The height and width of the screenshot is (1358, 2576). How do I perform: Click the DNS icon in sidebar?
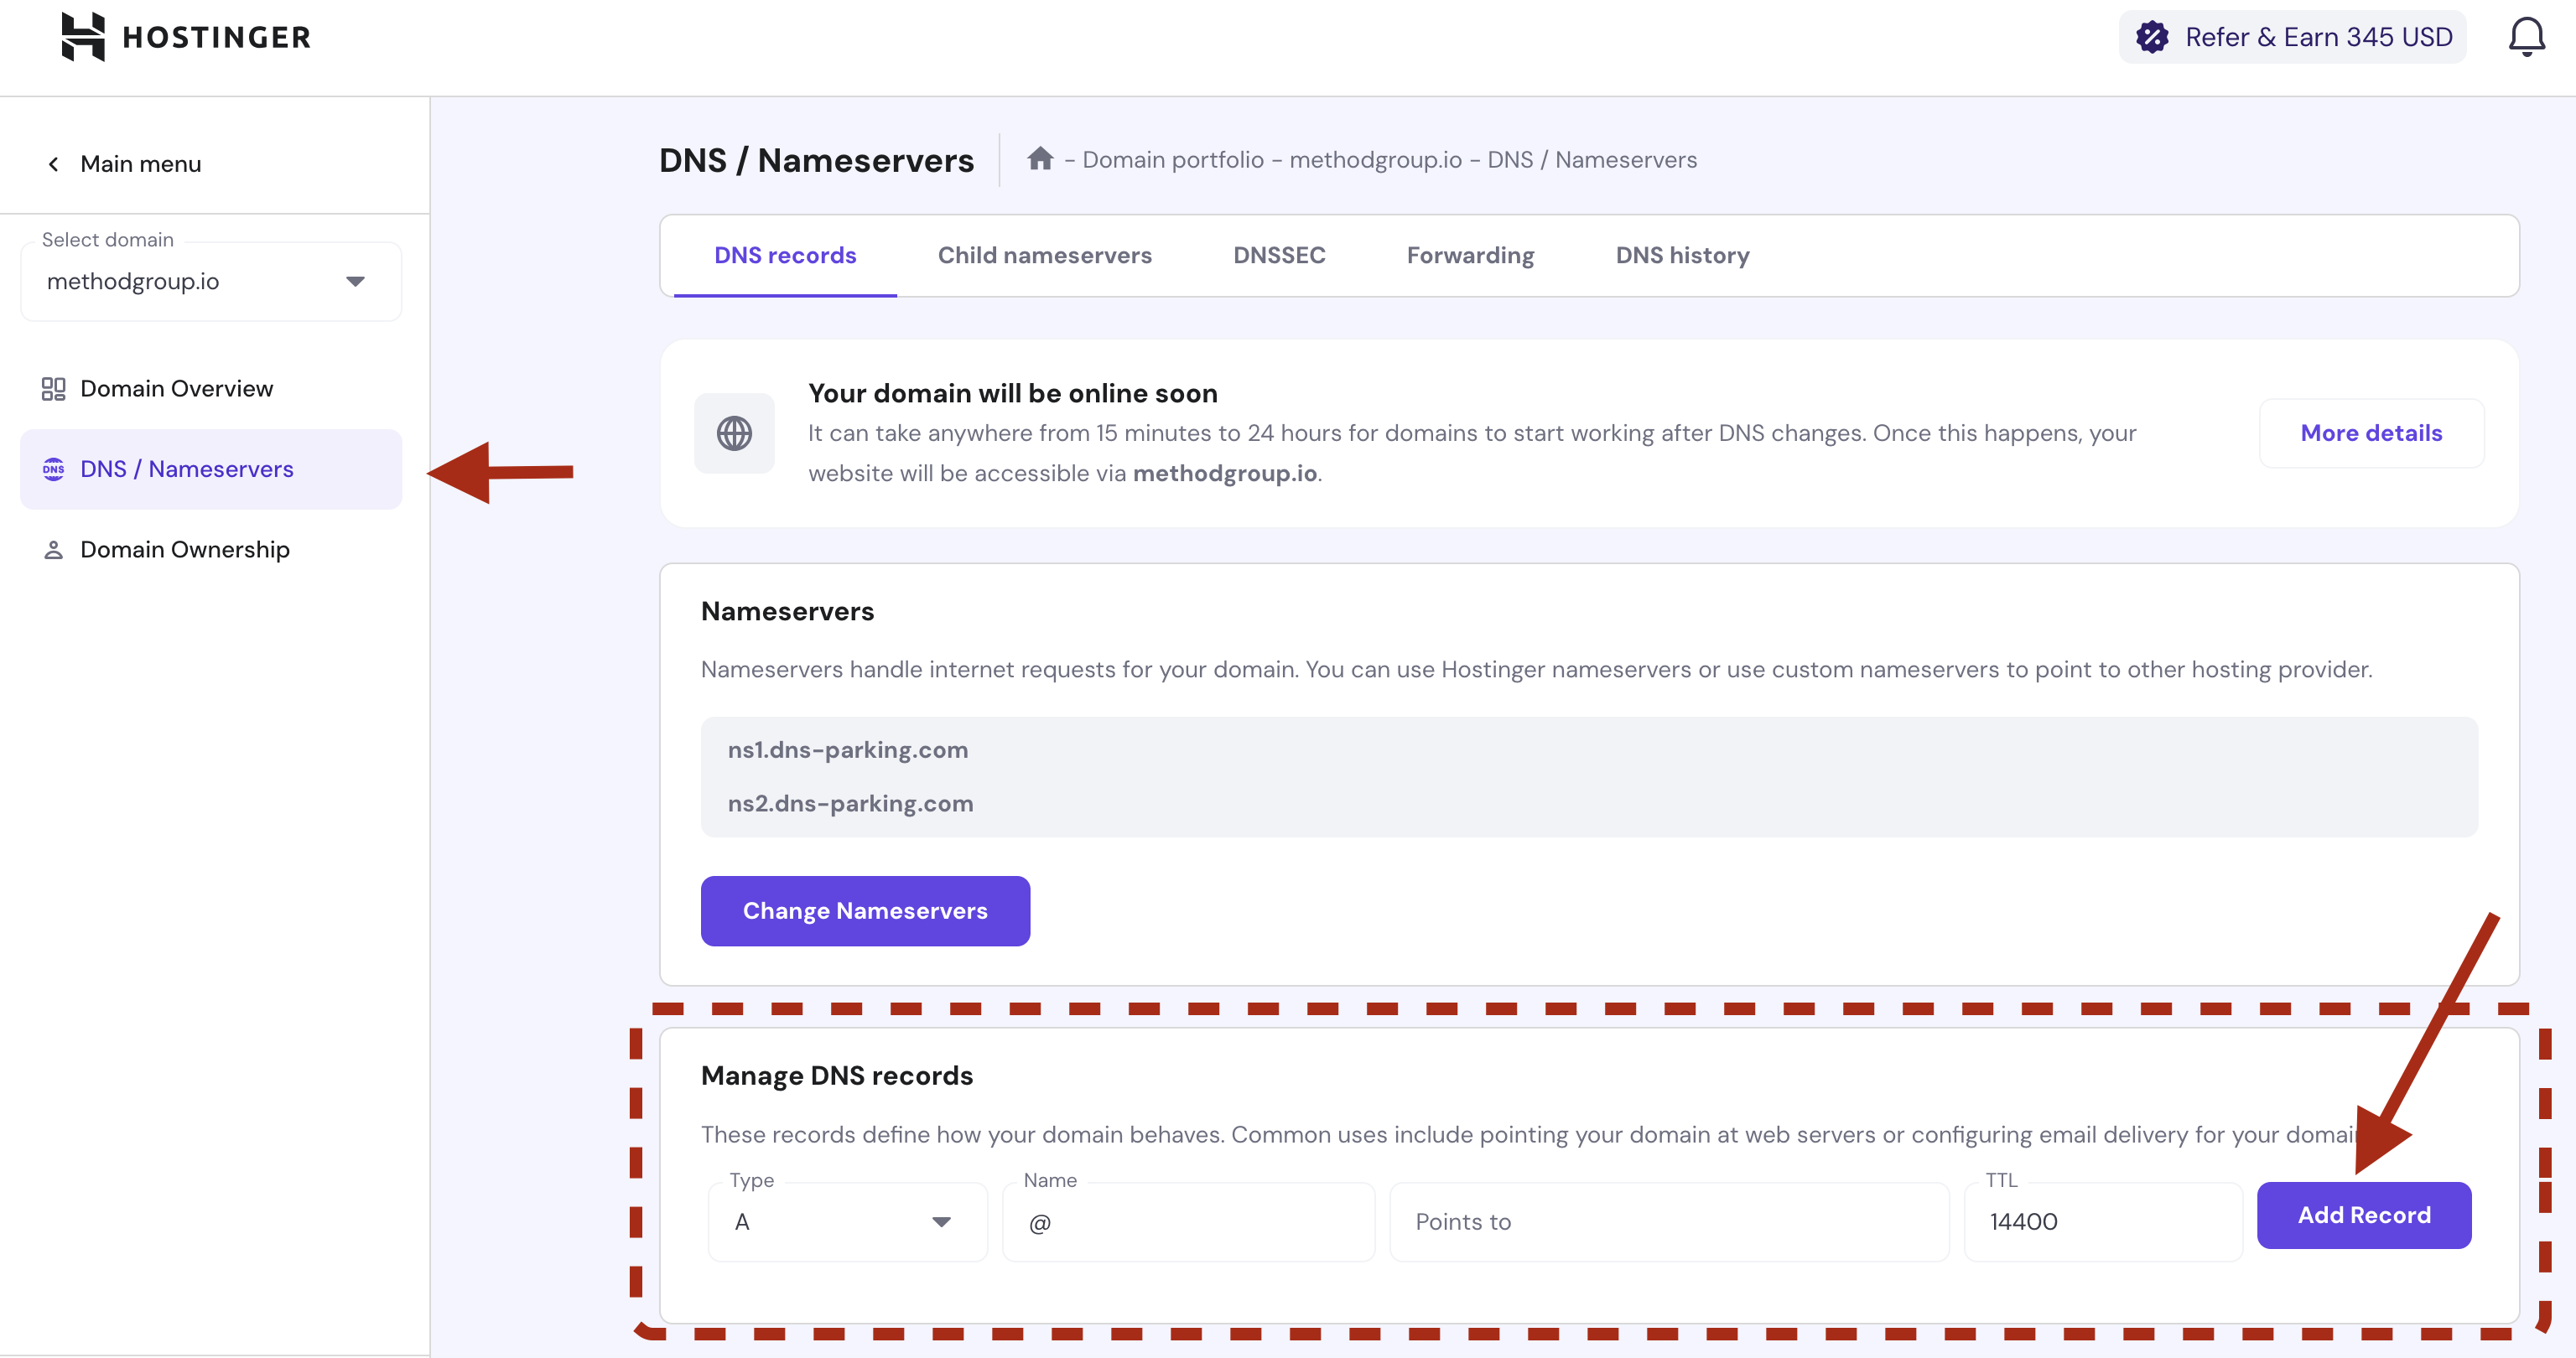click(x=53, y=469)
